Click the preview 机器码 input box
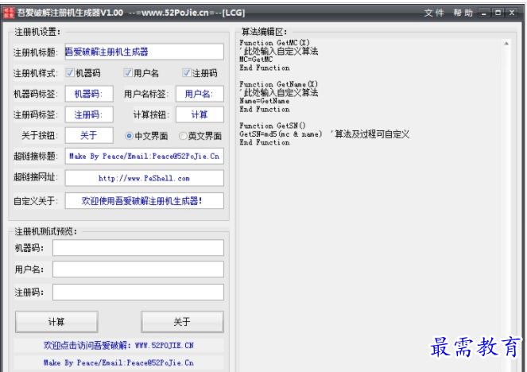The image size is (527, 372). coord(138,248)
